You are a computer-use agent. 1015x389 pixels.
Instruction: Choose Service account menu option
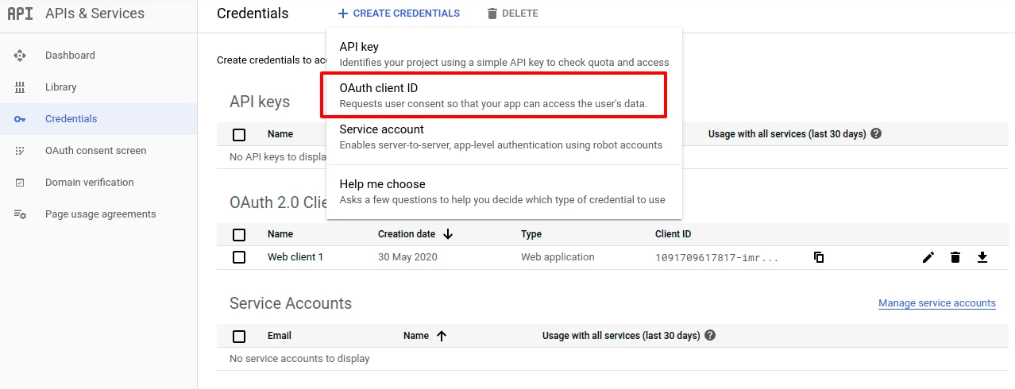tap(504, 137)
